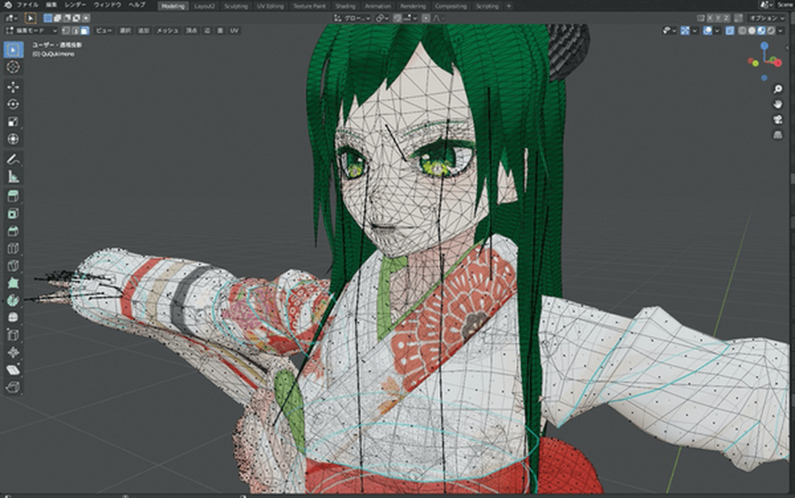
Task: Open snapping options dropdown
Action: pyautogui.click(x=410, y=18)
